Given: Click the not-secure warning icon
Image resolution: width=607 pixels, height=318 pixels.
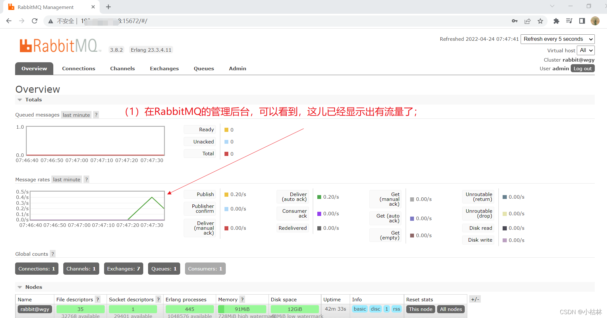Looking at the screenshot, I should click(50, 21).
